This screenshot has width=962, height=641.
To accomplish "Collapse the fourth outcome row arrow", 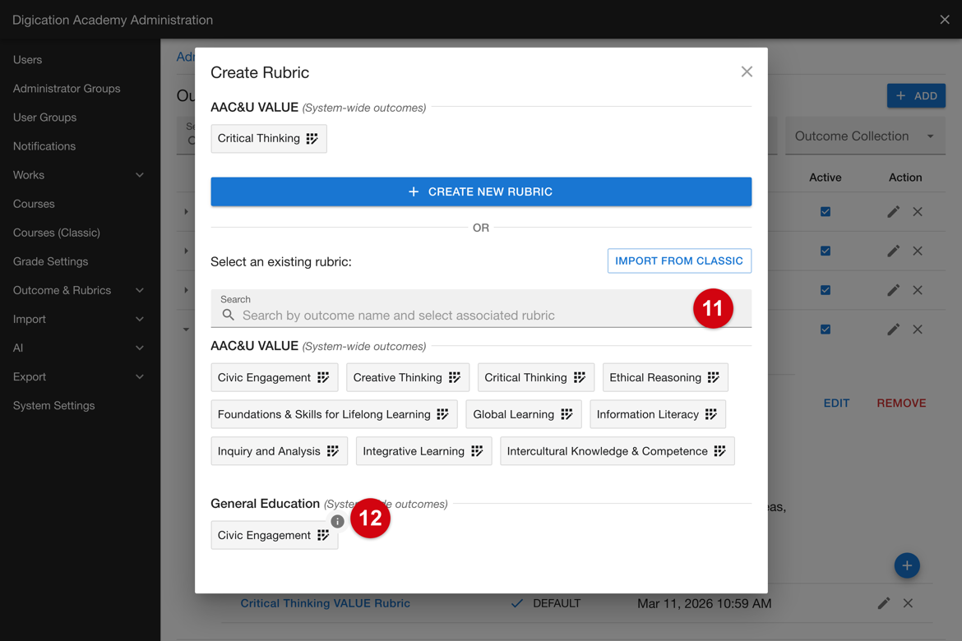I will click(x=186, y=330).
